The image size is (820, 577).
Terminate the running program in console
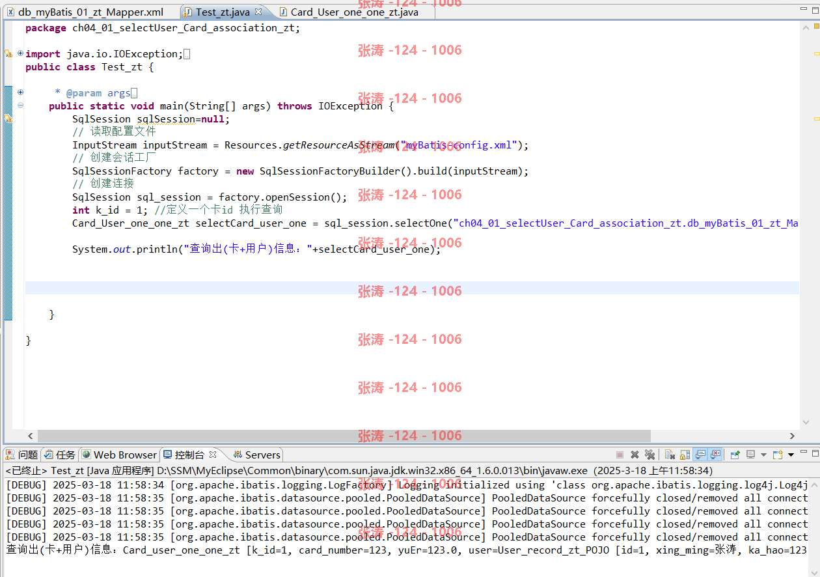point(620,455)
